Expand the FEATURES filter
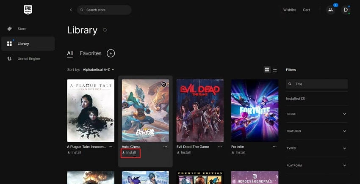 click(317, 131)
